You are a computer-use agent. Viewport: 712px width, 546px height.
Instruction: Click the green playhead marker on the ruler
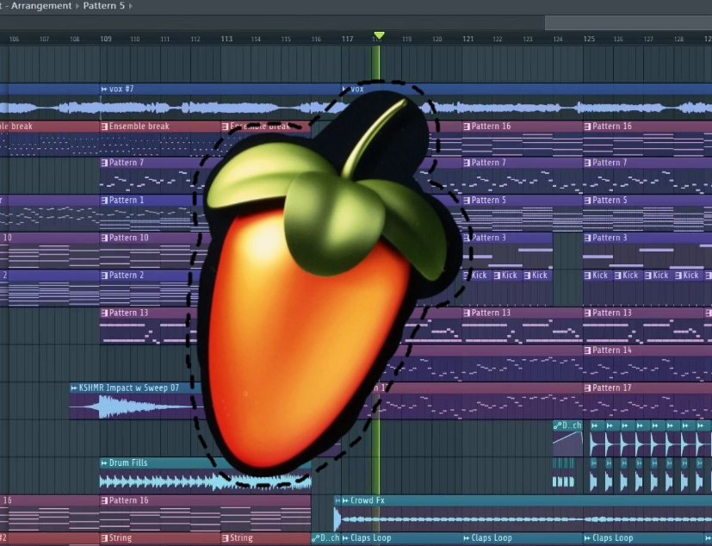pyautogui.click(x=379, y=35)
